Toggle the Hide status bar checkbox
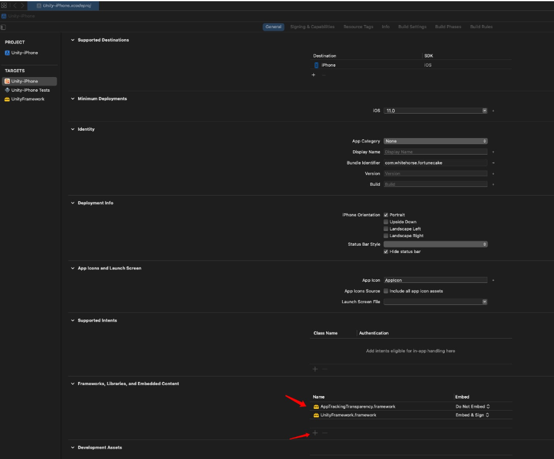Viewport: 554px width, 459px height. (x=386, y=252)
